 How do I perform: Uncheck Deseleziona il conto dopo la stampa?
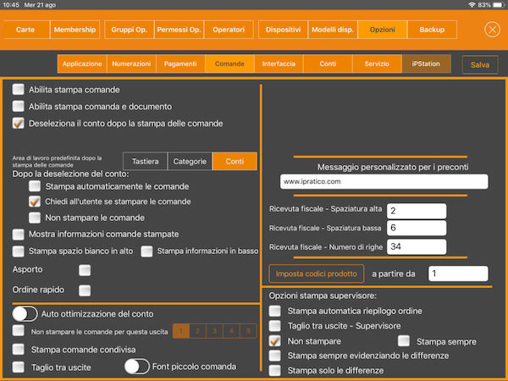(18, 123)
